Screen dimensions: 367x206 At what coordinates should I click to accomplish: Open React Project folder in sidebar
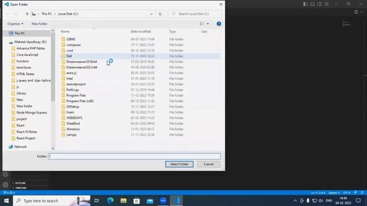[x=26, y=138]
